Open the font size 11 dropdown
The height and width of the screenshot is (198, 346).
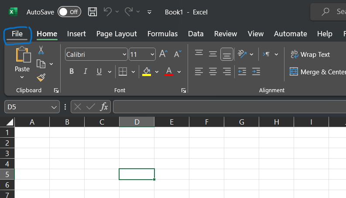tap(152, 54)
